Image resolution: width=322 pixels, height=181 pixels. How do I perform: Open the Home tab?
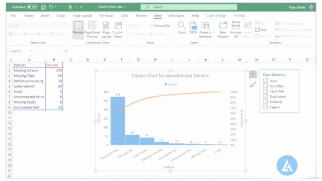coord(29,16)
